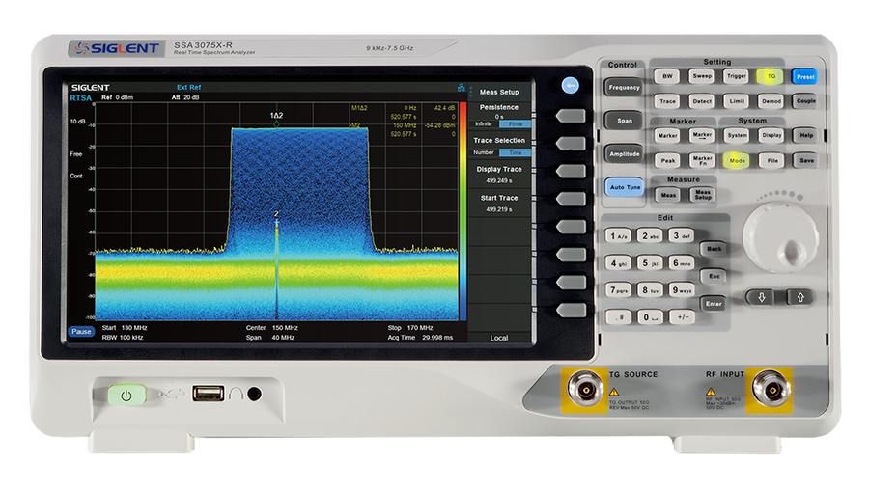This screenshot has height=491, width=869.
Task: Click the blue Auto Tune key
Action: click(x=625, y=187)
